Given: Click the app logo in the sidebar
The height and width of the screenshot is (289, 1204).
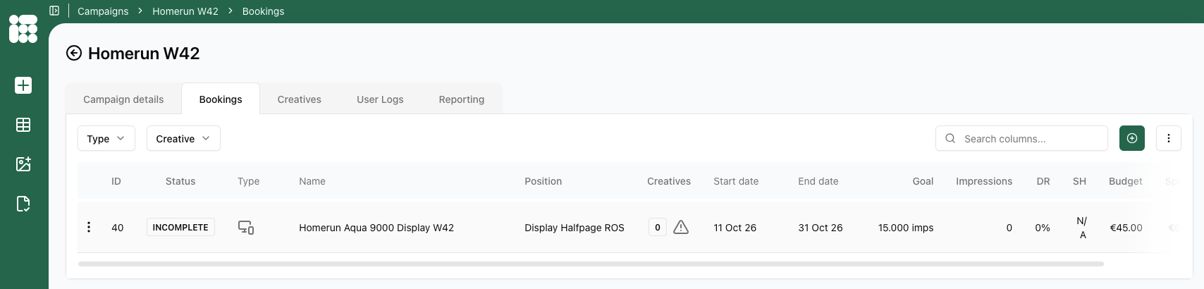Looking at the screenshot, I should click(23, 29).
